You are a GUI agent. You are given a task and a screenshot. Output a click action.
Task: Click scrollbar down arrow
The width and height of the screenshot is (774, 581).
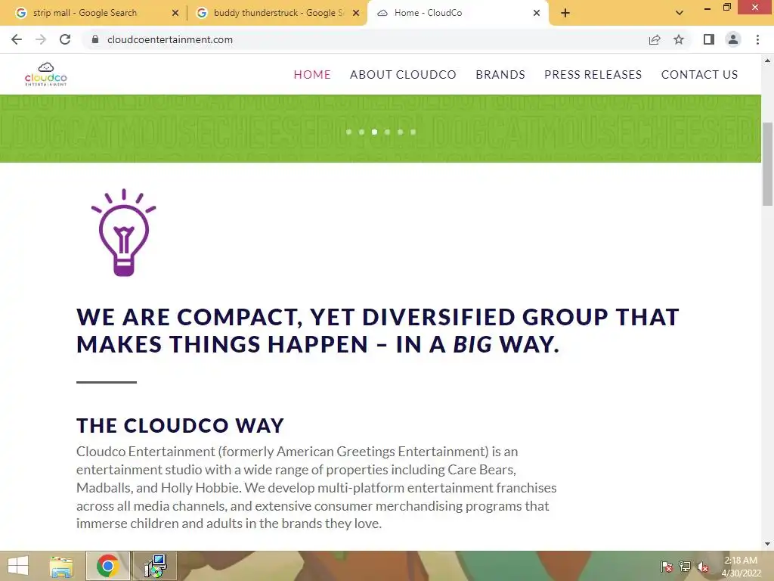(767, 544)
